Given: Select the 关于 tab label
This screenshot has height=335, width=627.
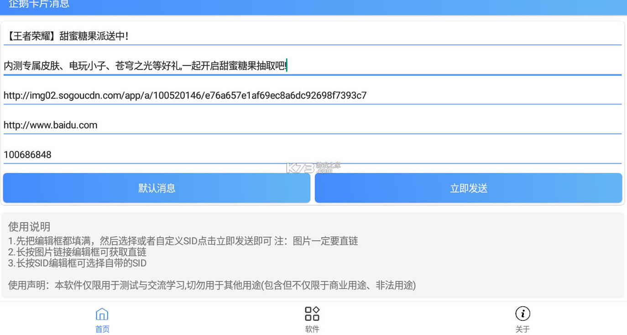Looking at the screenshot, I should 522,329.
